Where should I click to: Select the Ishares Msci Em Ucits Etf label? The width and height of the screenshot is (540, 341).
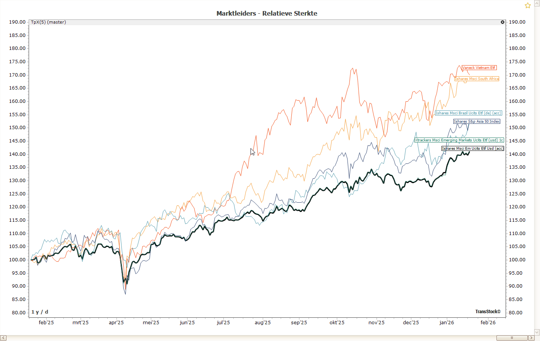(472, 148)
